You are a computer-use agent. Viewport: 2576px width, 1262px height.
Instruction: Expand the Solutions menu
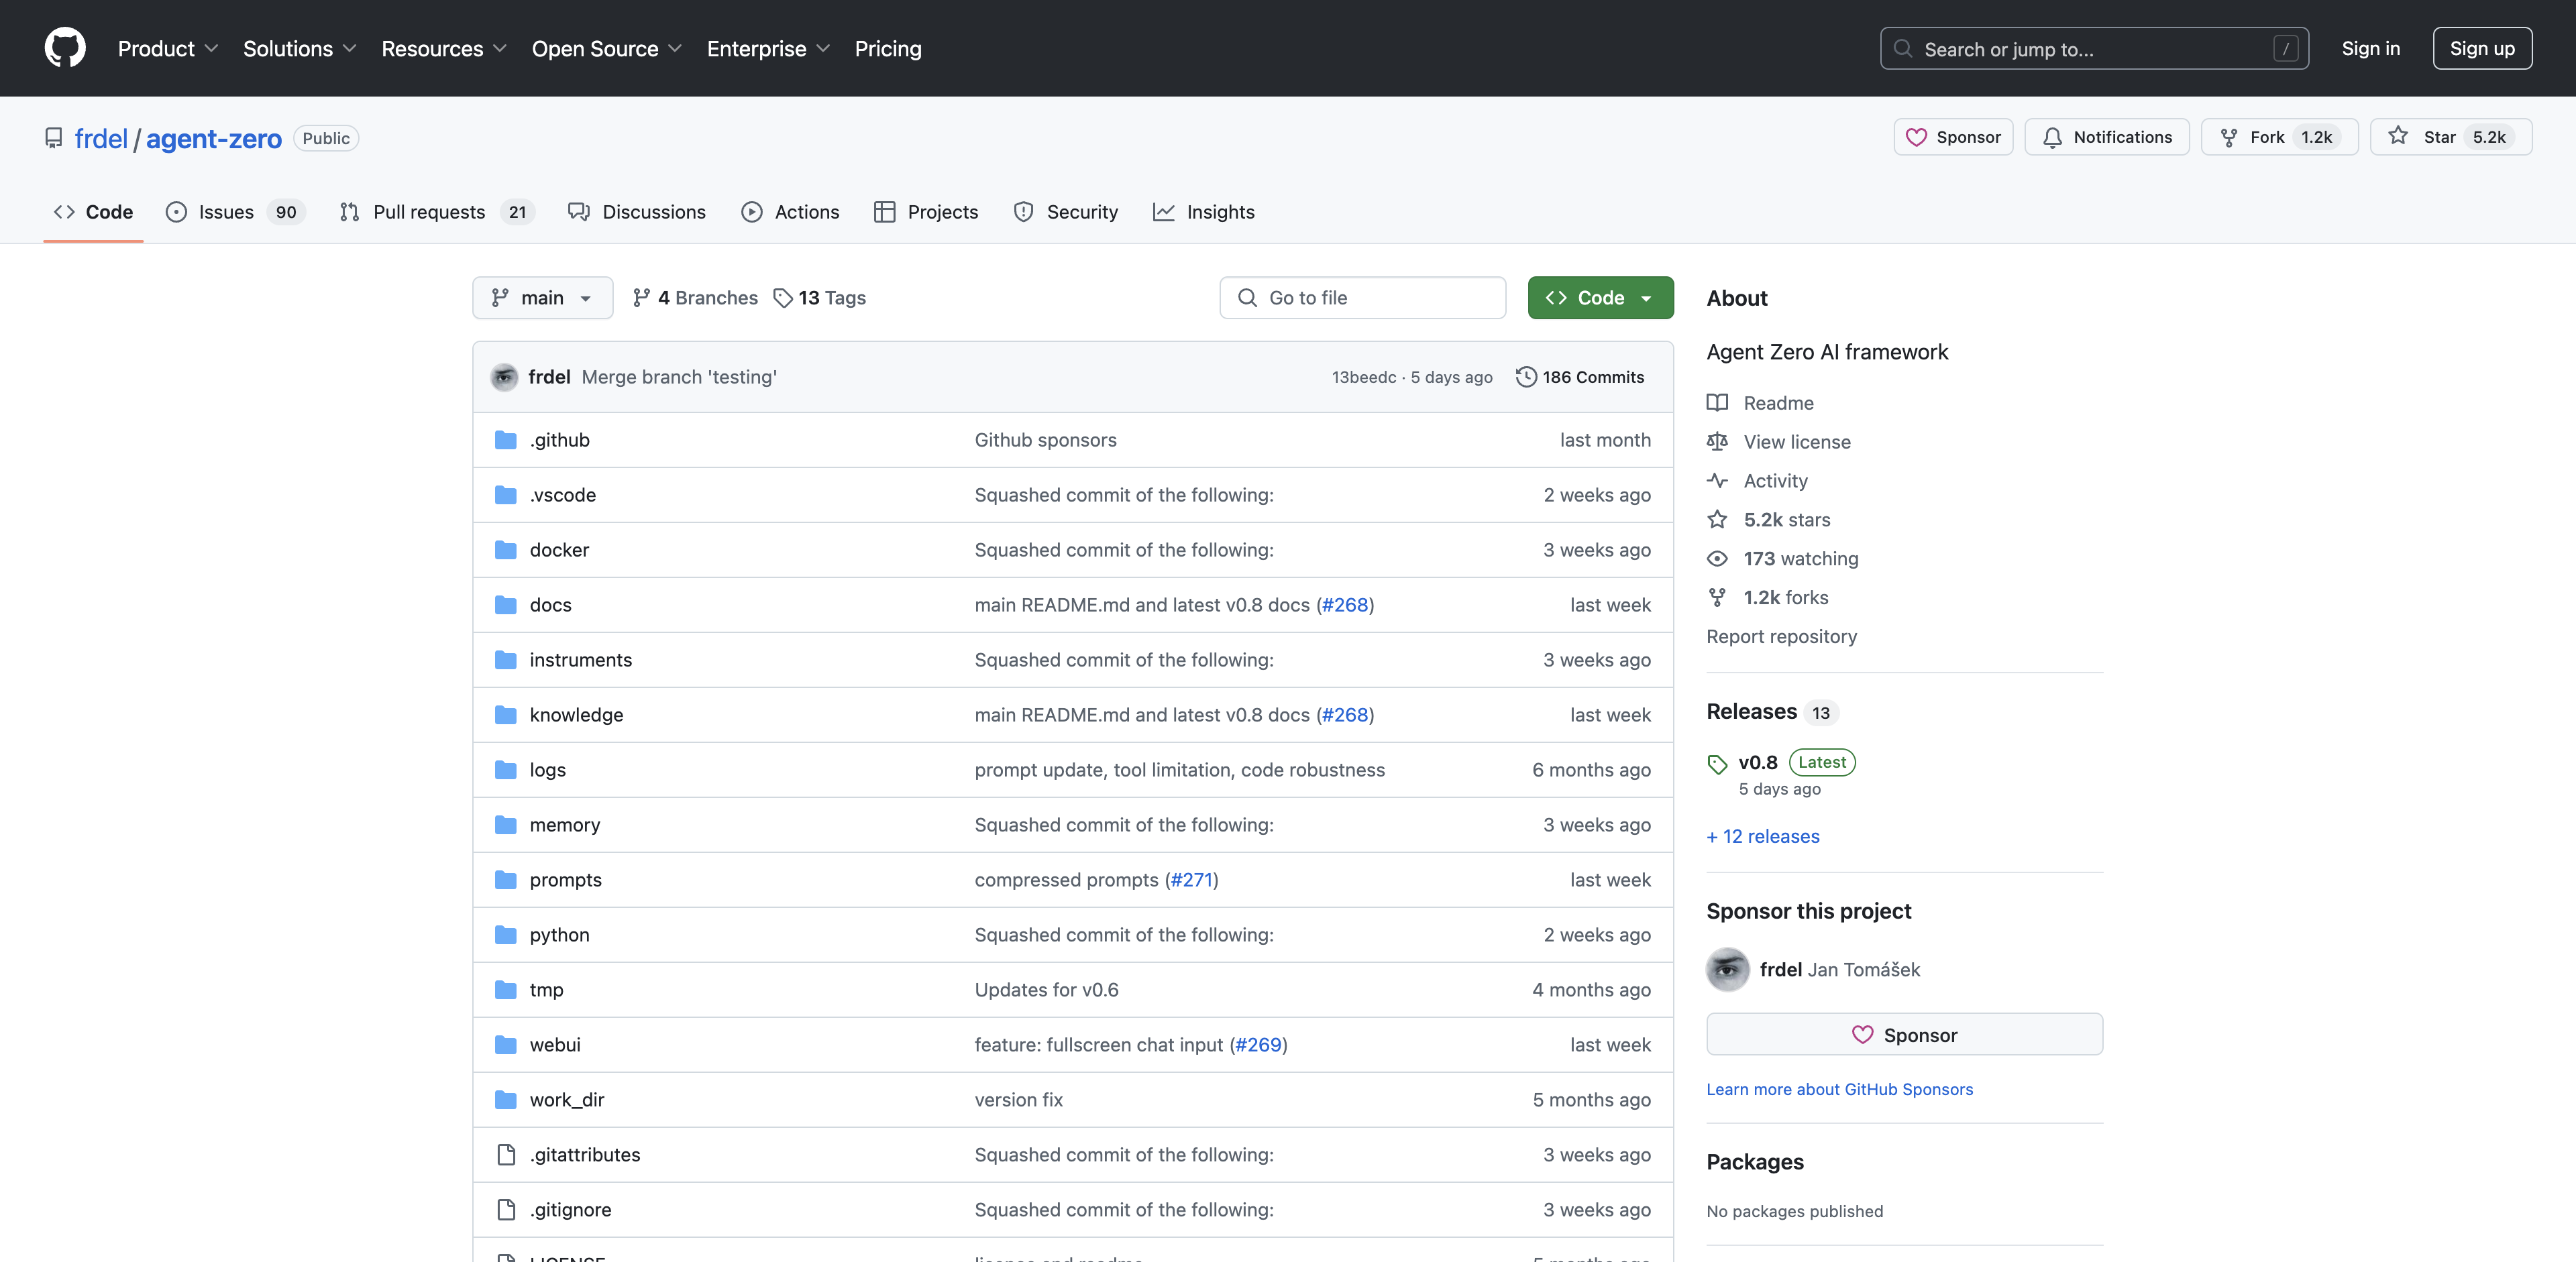click(x=299, y=48)
